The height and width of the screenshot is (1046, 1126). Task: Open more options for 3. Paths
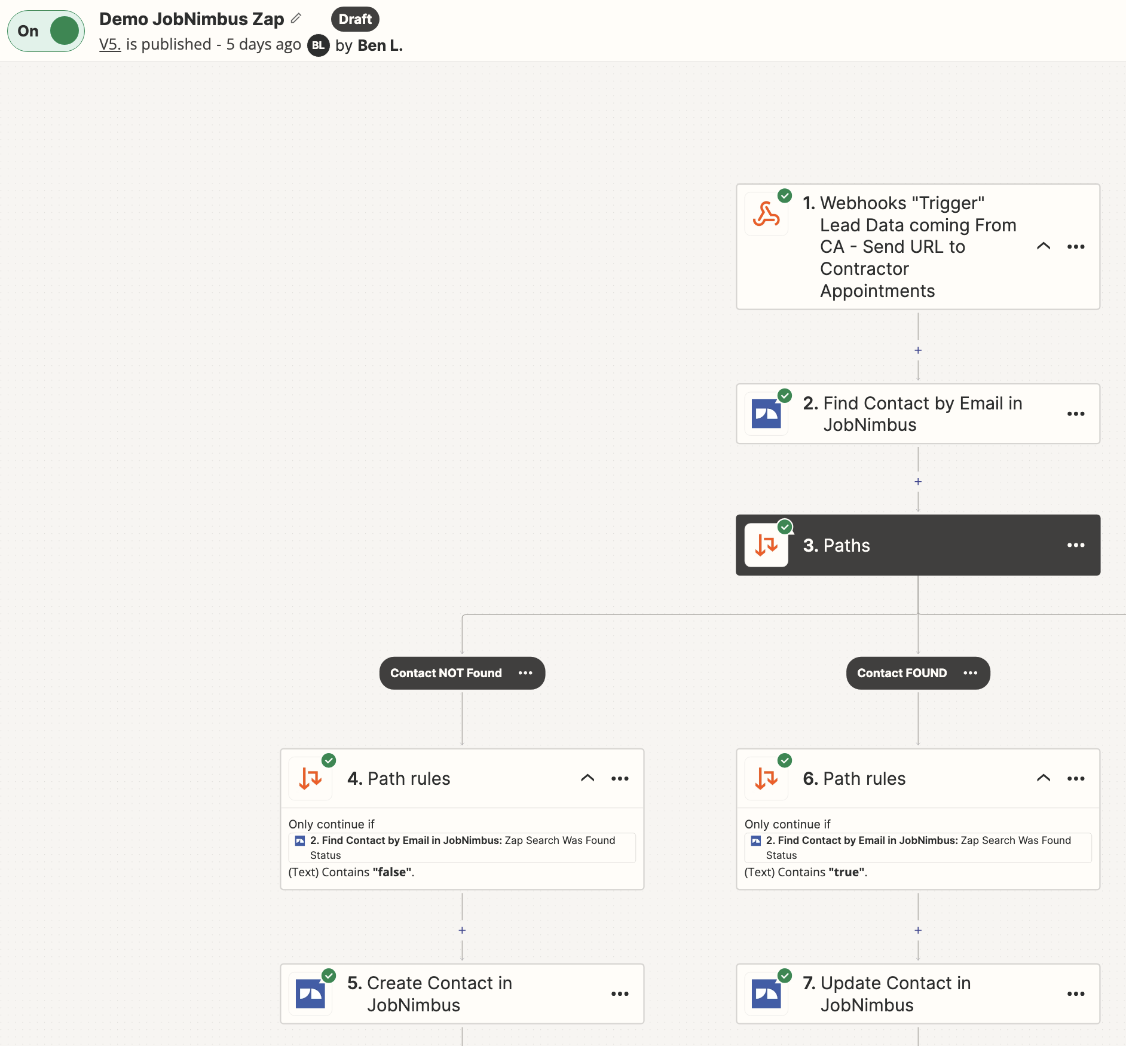[x=1076, y=545]
